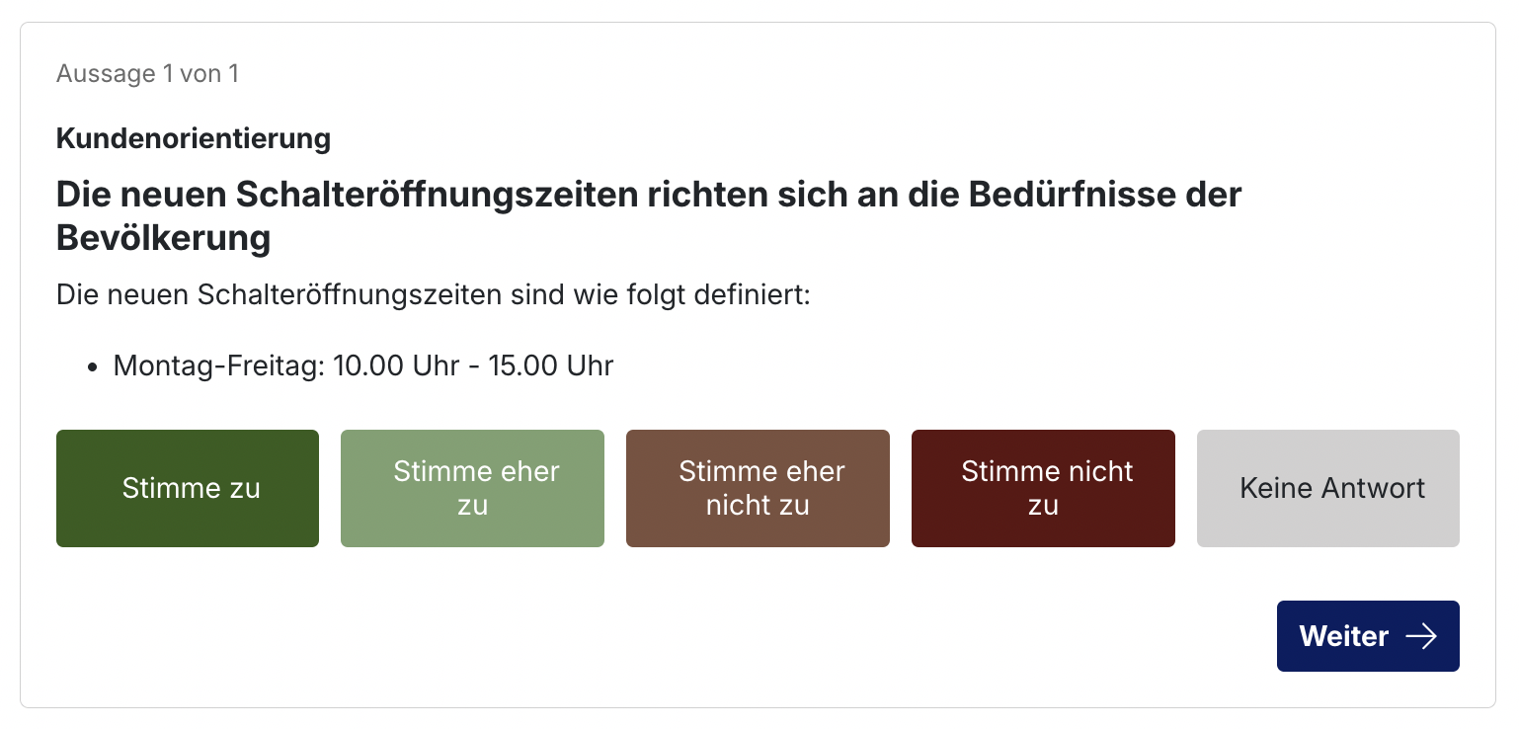Click the "Weiter" text label
The image size is (1519, 729).
tap(1344, 636)
